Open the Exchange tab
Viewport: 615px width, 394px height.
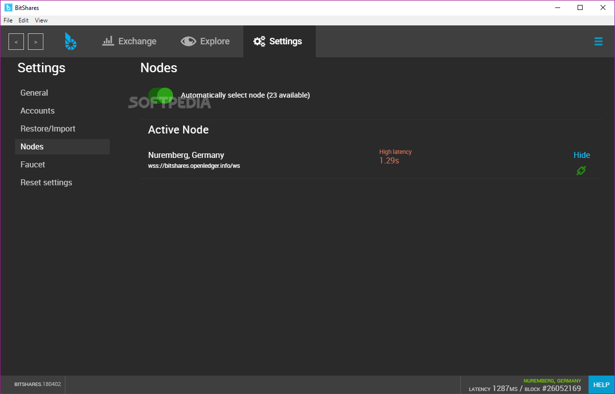tap(130, 41)
